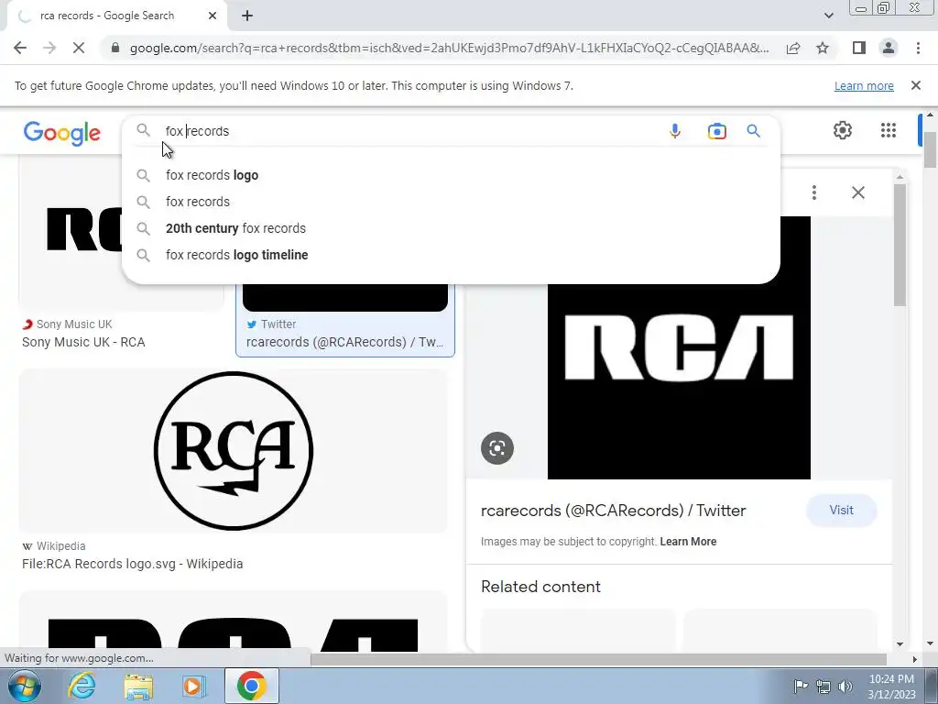Click the preview panel scrollbar thumb
The height and width of the screenshot is (704, 938).
pos(900,246)
